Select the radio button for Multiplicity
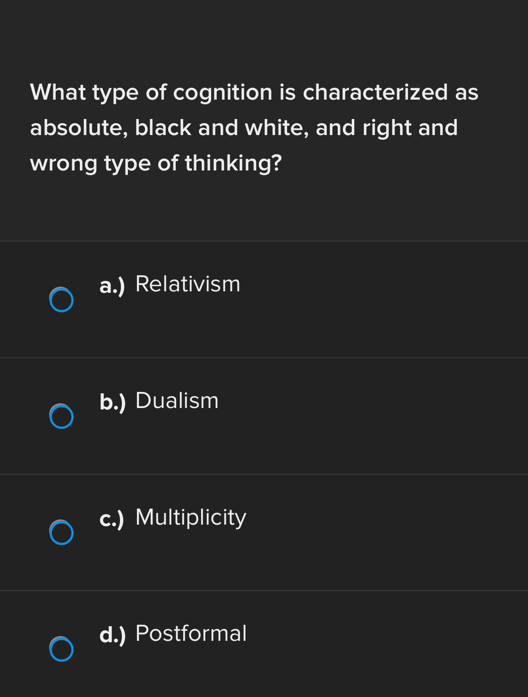 click(x=61, y=533)
